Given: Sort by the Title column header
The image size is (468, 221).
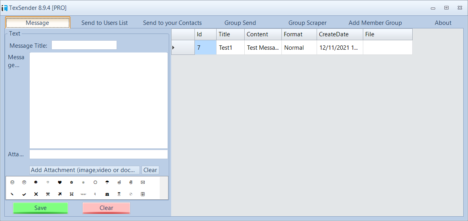Looking at the screenshot, I should pyautogui.click(x=230, y=34).
